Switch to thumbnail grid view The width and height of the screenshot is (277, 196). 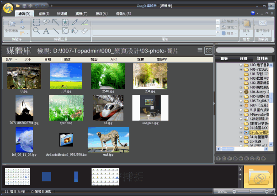coord(208,50)
